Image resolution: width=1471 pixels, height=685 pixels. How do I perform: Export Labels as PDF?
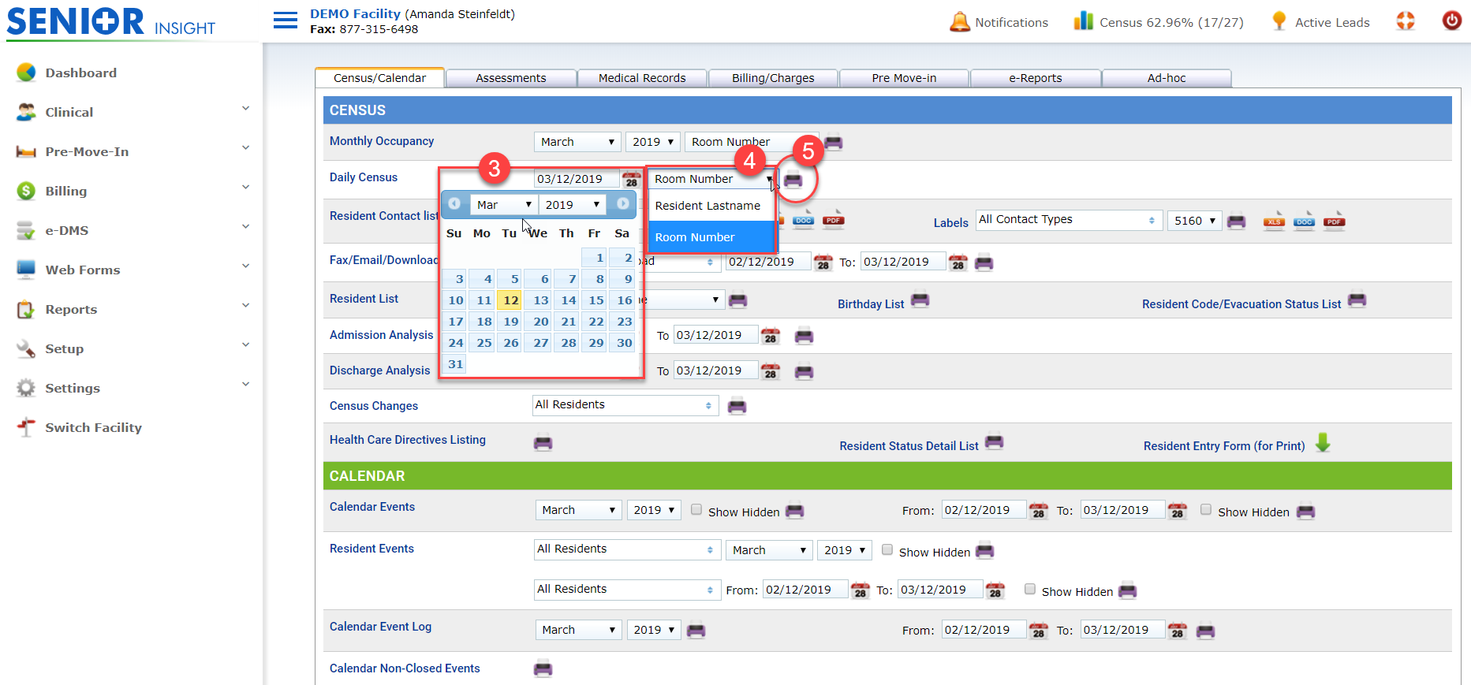pyautogui.click(x=1334, y=221)
